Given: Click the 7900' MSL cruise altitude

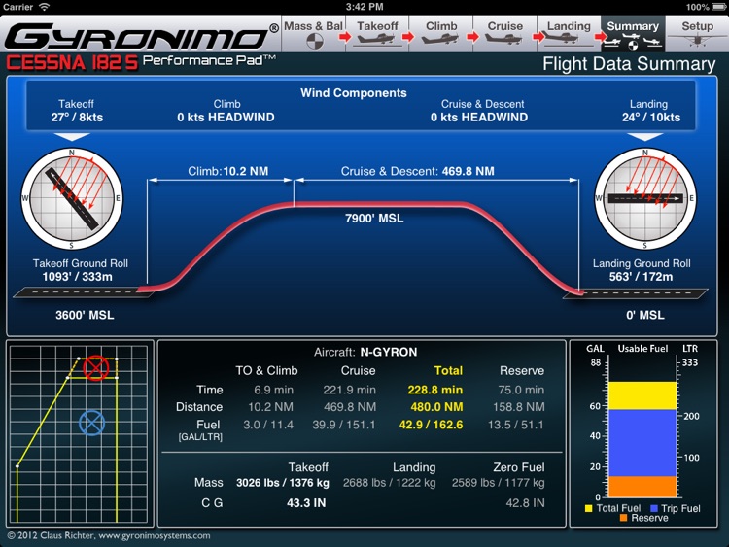Looking at the screenshot, I should click(374, 219).
